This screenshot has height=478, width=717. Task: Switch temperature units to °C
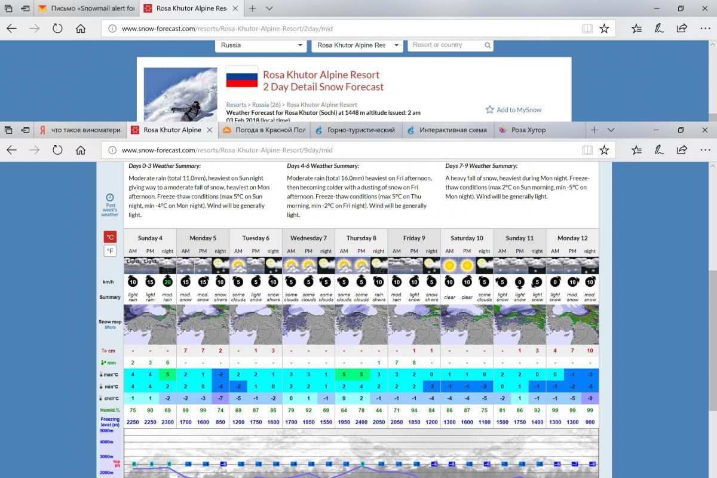coord(110,237)
